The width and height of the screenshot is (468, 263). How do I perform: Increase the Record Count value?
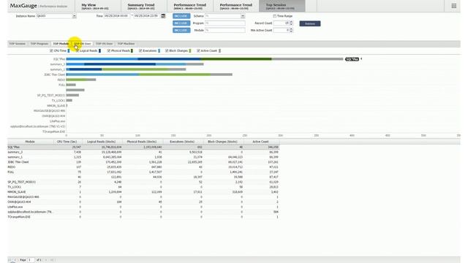coord(291,22)
